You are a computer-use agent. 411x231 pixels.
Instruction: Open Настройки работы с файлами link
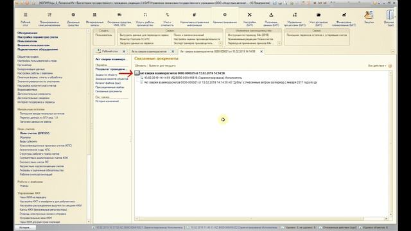35,73
